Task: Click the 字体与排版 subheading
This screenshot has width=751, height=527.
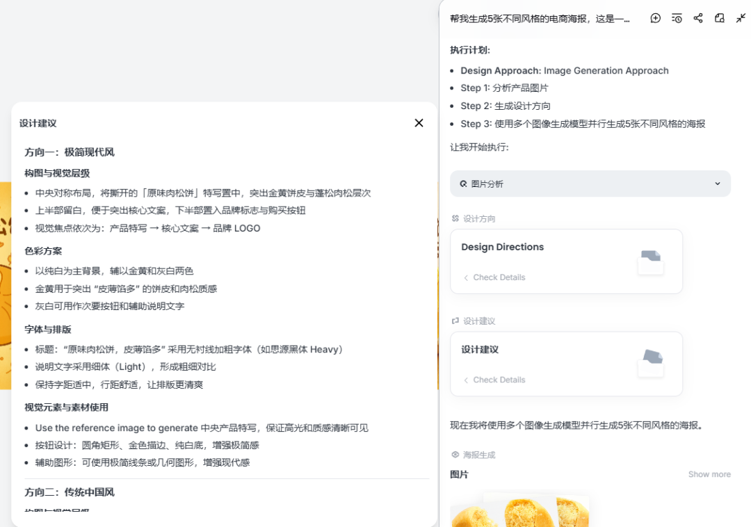Action: point(48,330)
